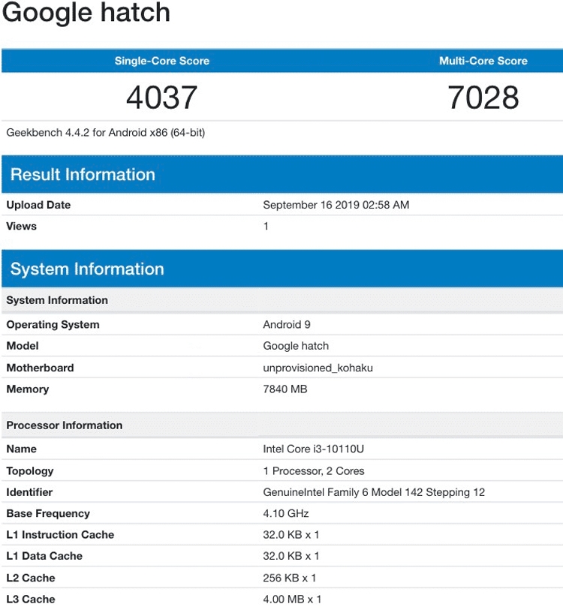Select the L1 Instruction Cache value 32.0 KB x 1
This screenshot has width=563, height=610.
point(291,534)
